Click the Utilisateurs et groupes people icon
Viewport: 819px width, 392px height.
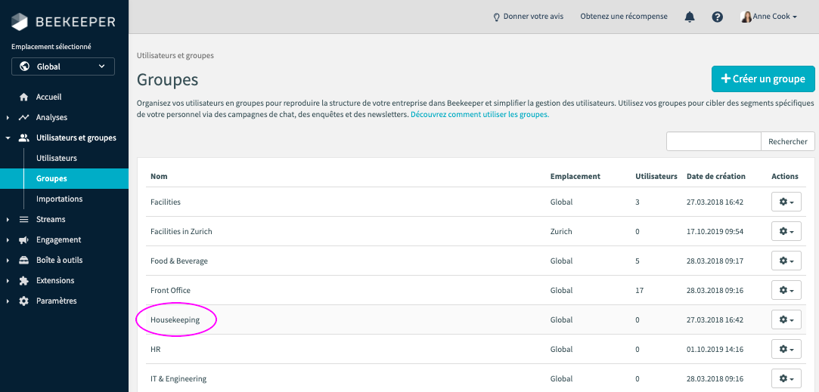(23, 137)
